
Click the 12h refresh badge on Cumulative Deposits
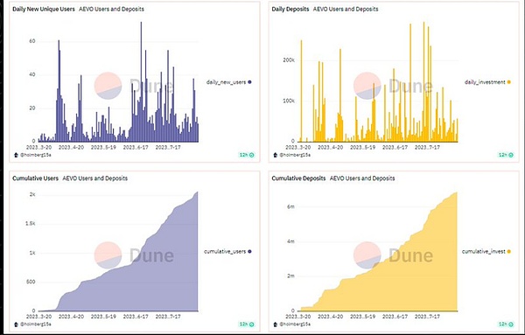click(x=506, y=324)
